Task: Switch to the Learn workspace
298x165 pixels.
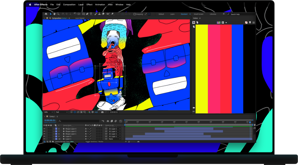Action: tap(172, 14)
